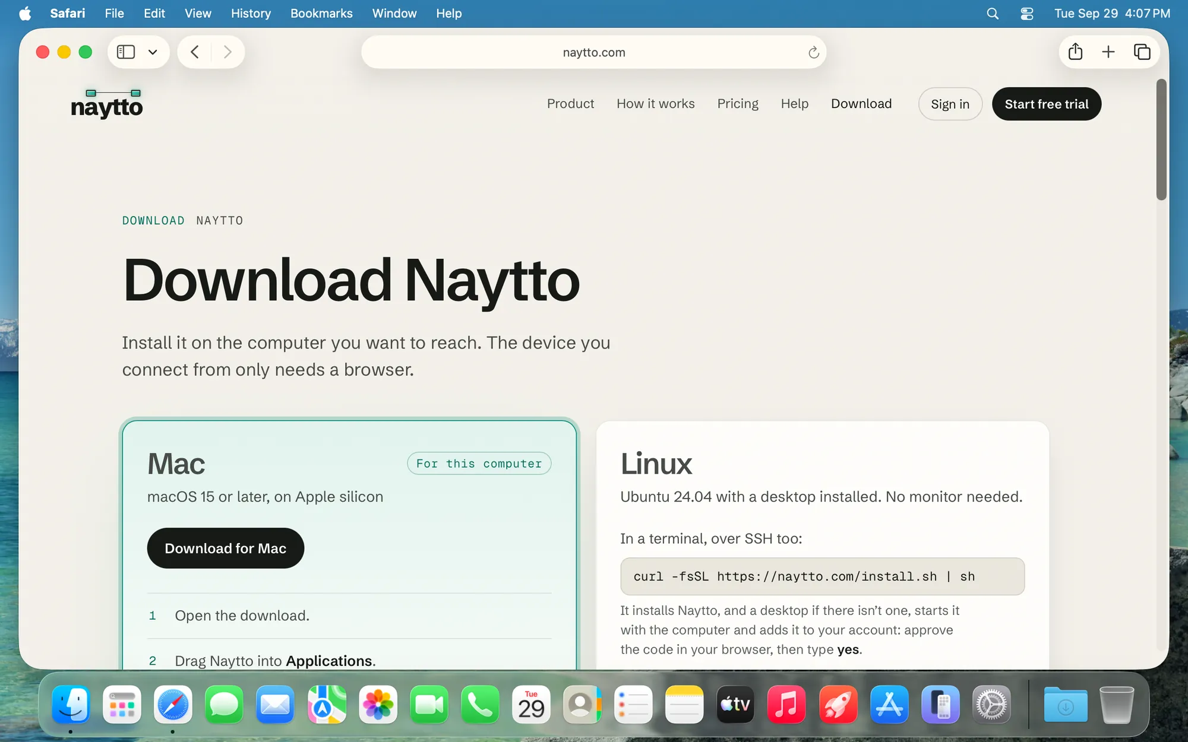Open the Apple menu
The height and width of the screenshot is (742, 1188).
click(x=25, y=13)
